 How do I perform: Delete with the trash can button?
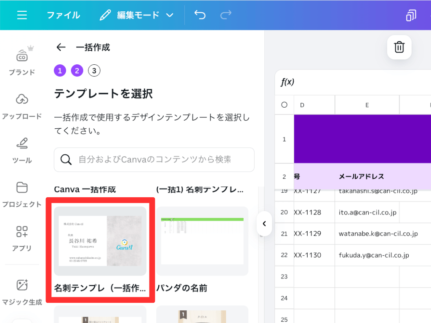tap(399, 47)
